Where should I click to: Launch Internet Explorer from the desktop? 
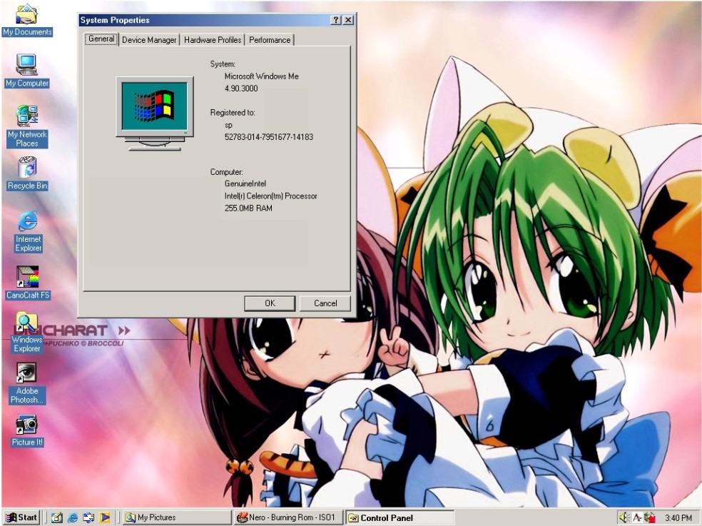28,232
